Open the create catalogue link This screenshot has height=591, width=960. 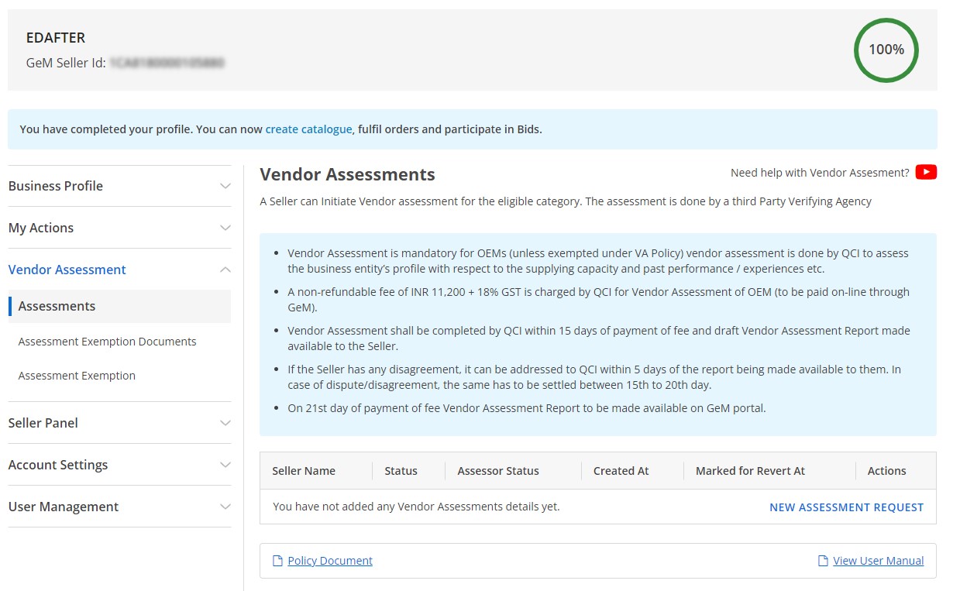pyautogui.click(x=308, y=129)
